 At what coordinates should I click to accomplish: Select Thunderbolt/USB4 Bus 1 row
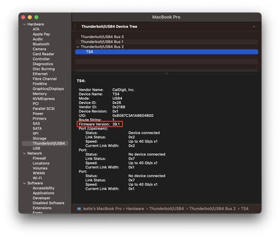167,42
